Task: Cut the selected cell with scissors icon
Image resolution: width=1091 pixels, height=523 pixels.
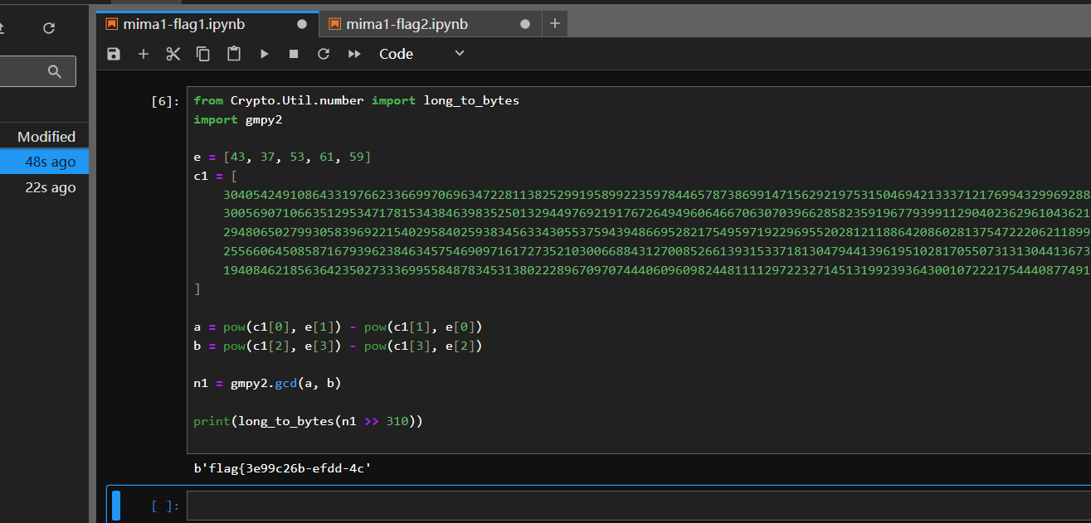Action: click(173, 54)
